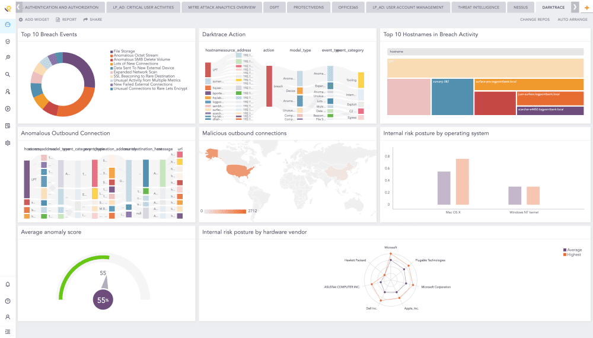This screenshot has height=338, width=593.
Task: Open the ProtectiveDNS tab
Action: pos(308,7)
